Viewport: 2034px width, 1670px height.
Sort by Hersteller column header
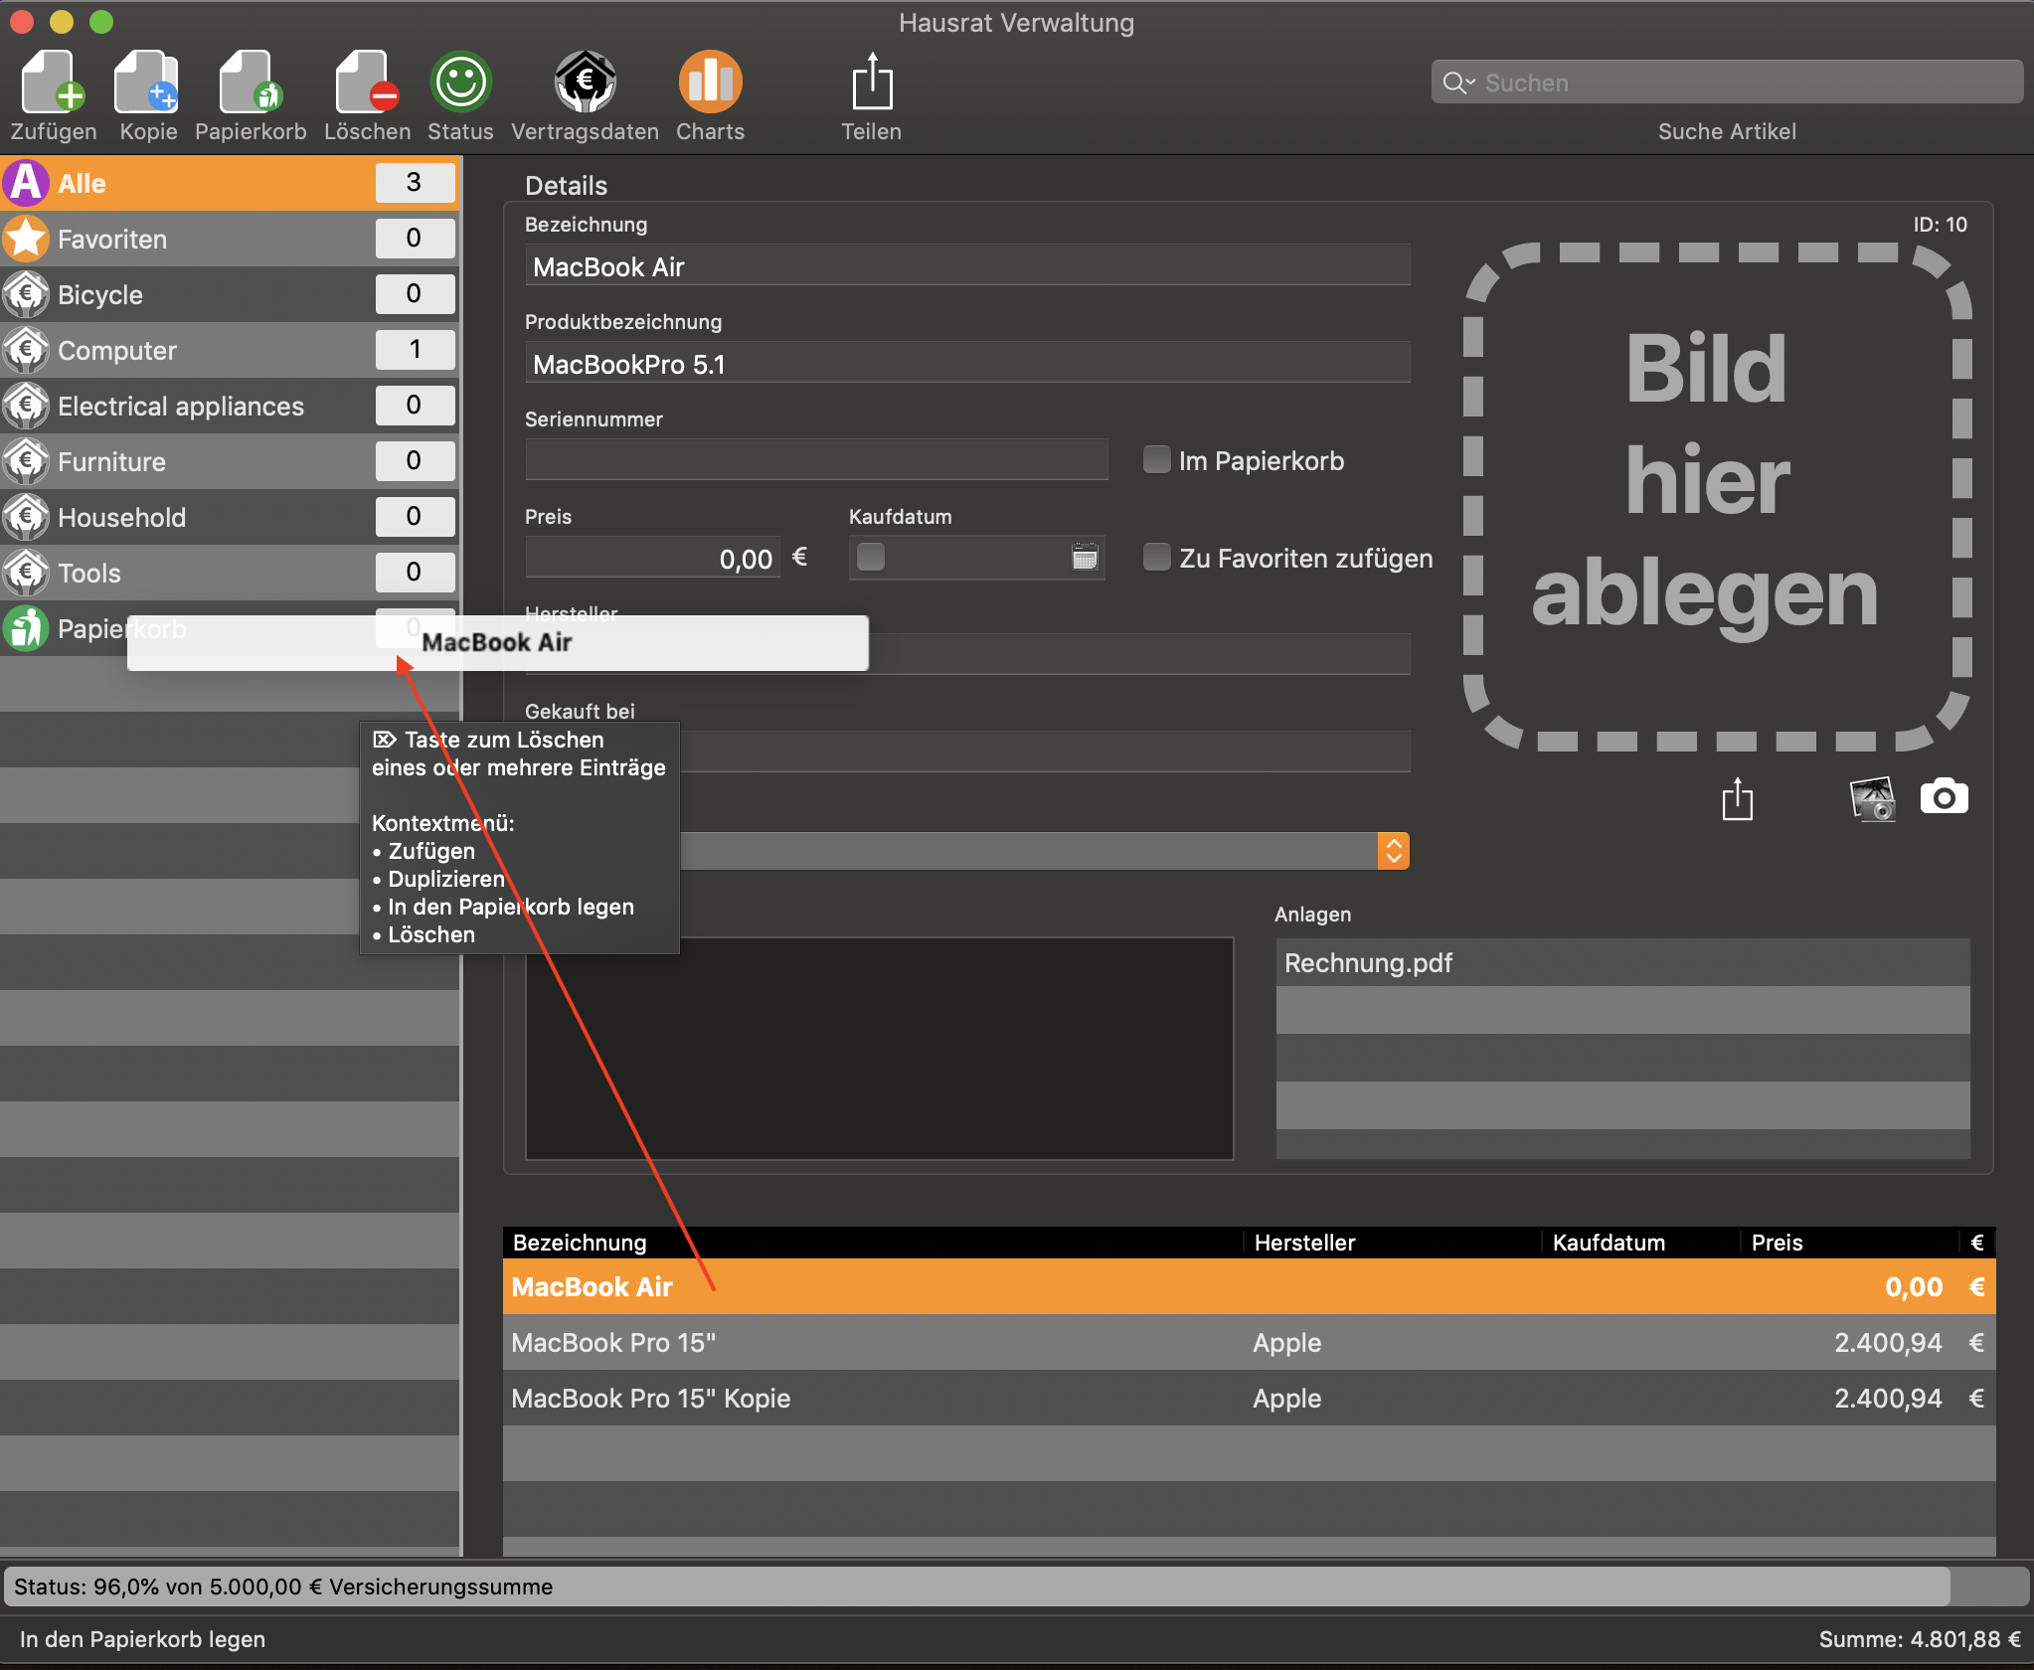pyautogui.click(x=1392, y=1243)
